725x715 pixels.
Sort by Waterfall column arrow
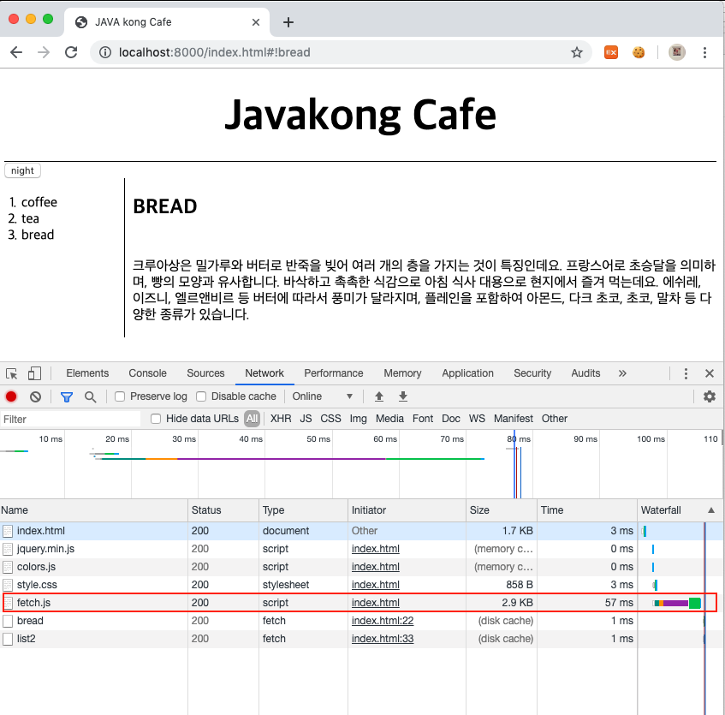pos(711,510)
